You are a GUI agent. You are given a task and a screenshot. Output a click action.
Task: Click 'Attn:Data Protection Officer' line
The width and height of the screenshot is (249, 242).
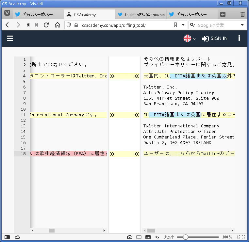tap(180, 132)
